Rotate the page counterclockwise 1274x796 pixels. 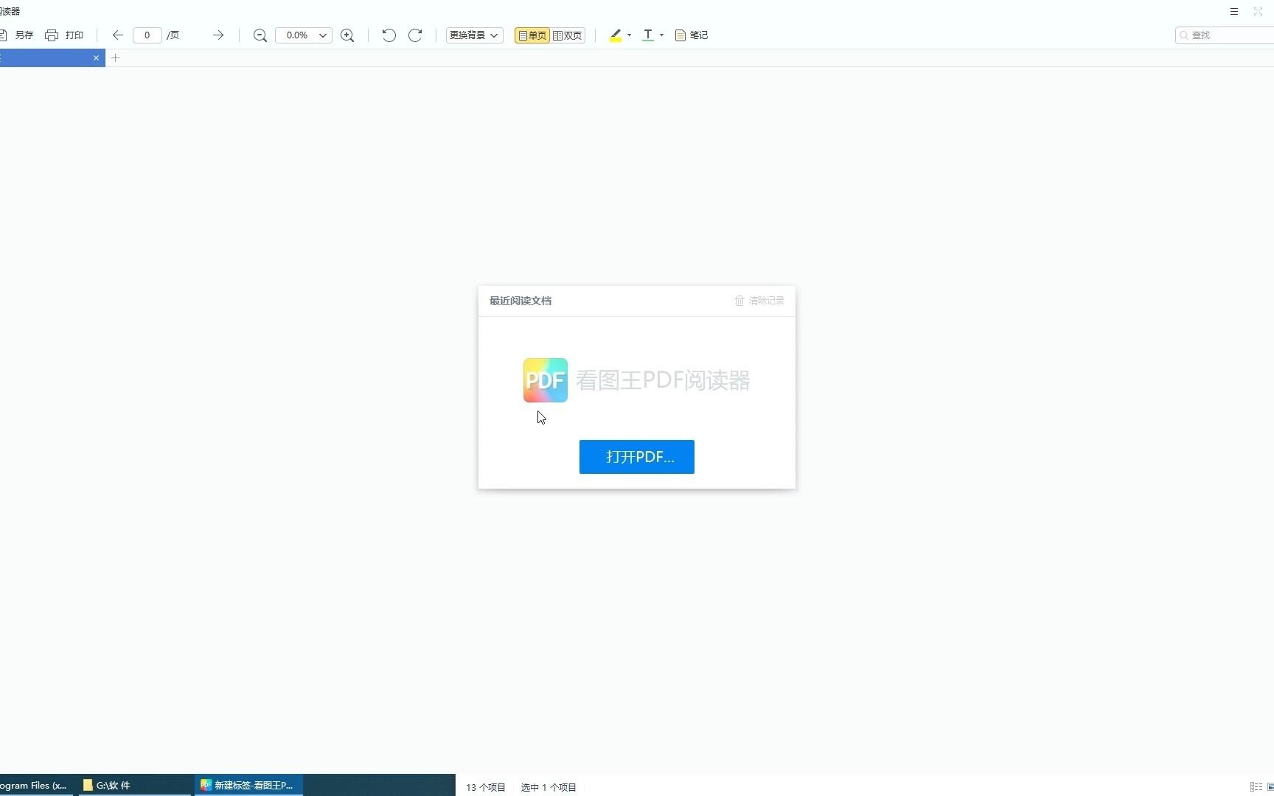(x=389, y=35)
